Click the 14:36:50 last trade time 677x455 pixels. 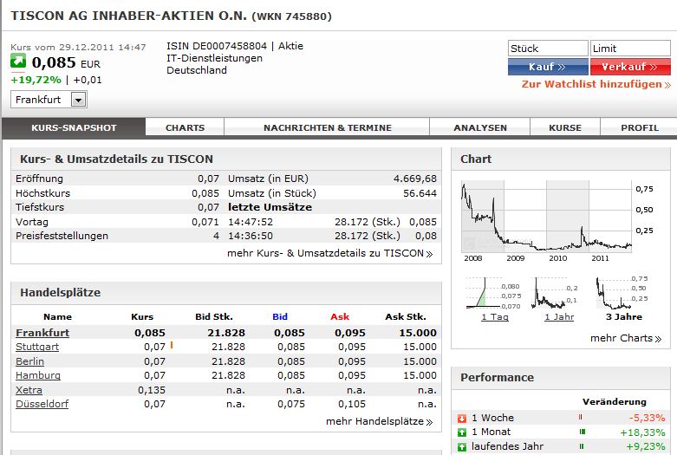(x=251, y=236)
